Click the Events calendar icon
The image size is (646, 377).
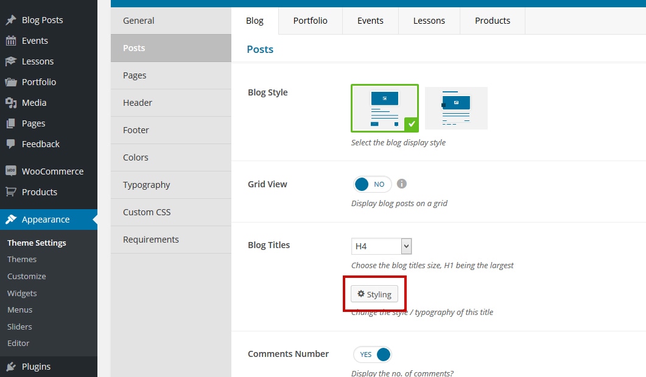[x=11, y=41]
